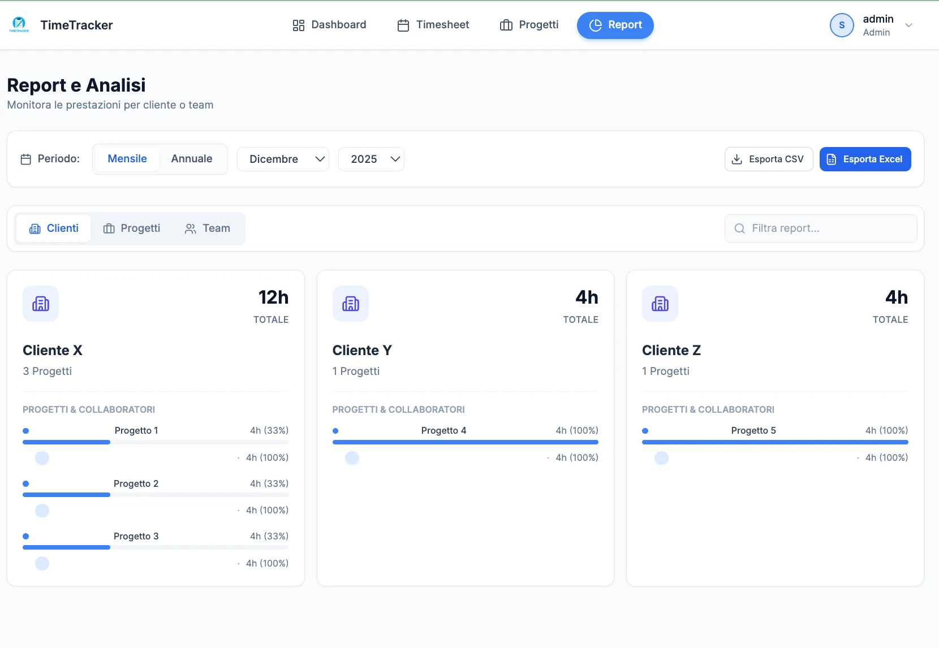Open the Dashboard page

click(x=329, y=25)
